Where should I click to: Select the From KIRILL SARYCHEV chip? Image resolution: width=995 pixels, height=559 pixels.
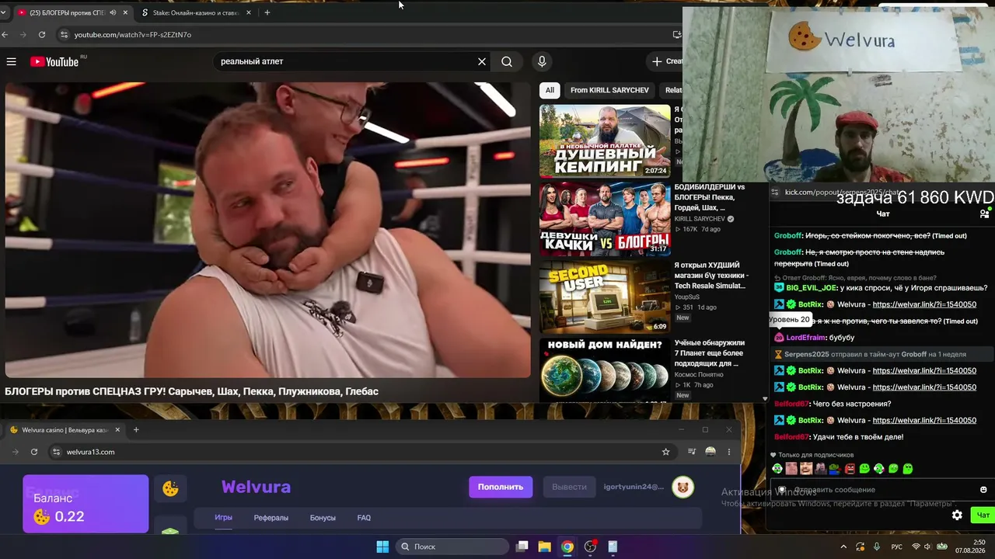click(609, 90)
